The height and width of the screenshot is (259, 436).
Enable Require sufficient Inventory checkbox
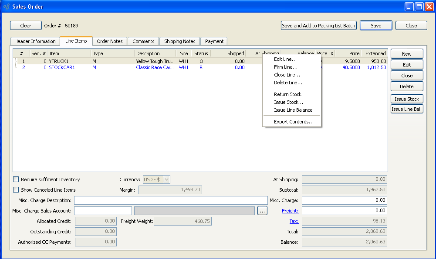16,179
